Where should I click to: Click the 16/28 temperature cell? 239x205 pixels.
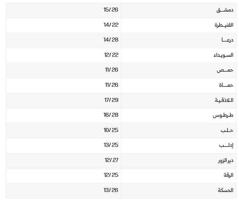pyautogui.click(x=111, y=115)
